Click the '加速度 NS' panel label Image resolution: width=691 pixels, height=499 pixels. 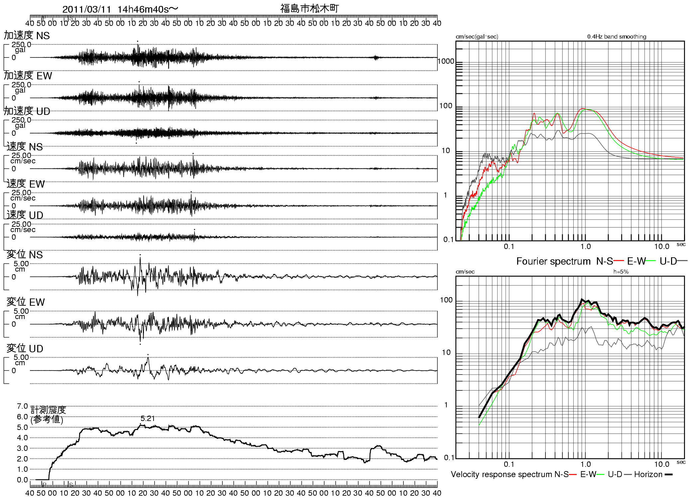pos(27,35)
